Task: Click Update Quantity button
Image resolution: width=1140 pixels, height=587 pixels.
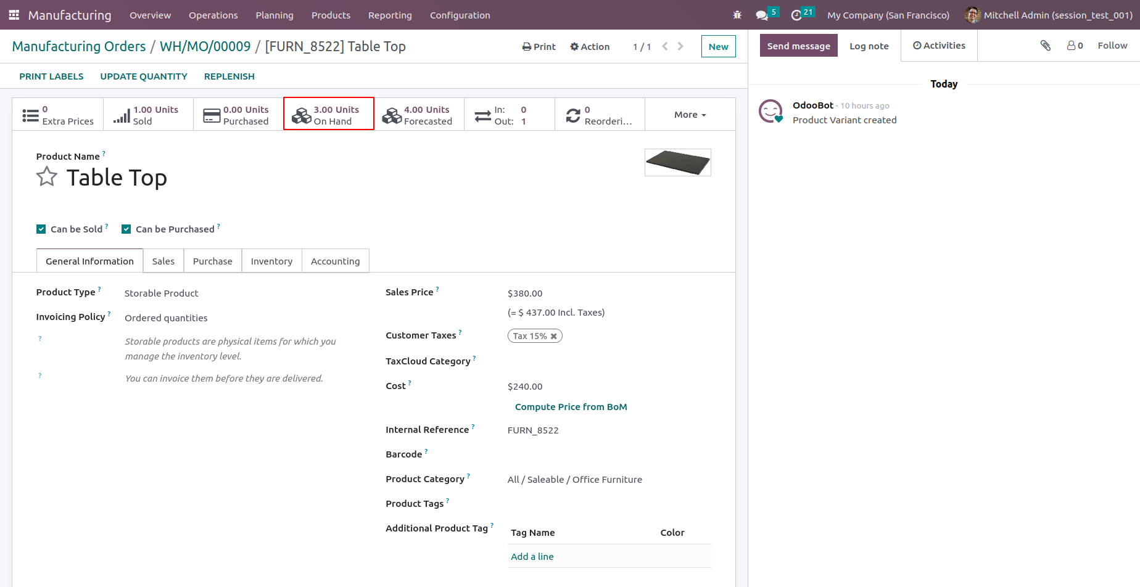Action: coord(144,76)
